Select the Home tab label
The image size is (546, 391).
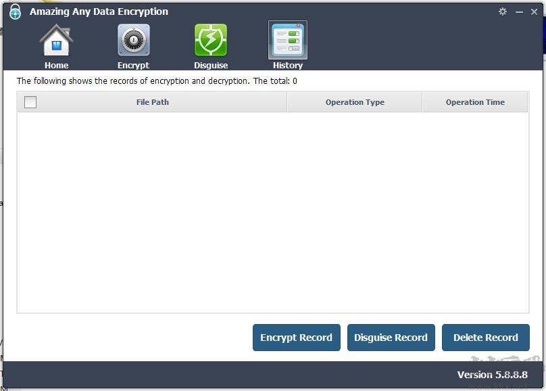(56, 66)
